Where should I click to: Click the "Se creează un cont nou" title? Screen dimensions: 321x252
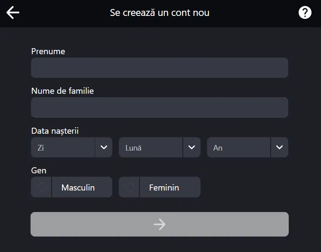[160, 12]
